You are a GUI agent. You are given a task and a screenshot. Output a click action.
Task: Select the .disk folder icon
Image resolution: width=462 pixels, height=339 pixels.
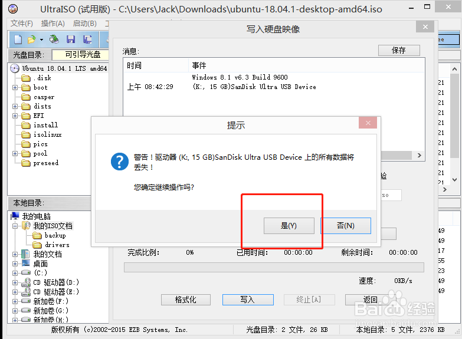point(26,78)
